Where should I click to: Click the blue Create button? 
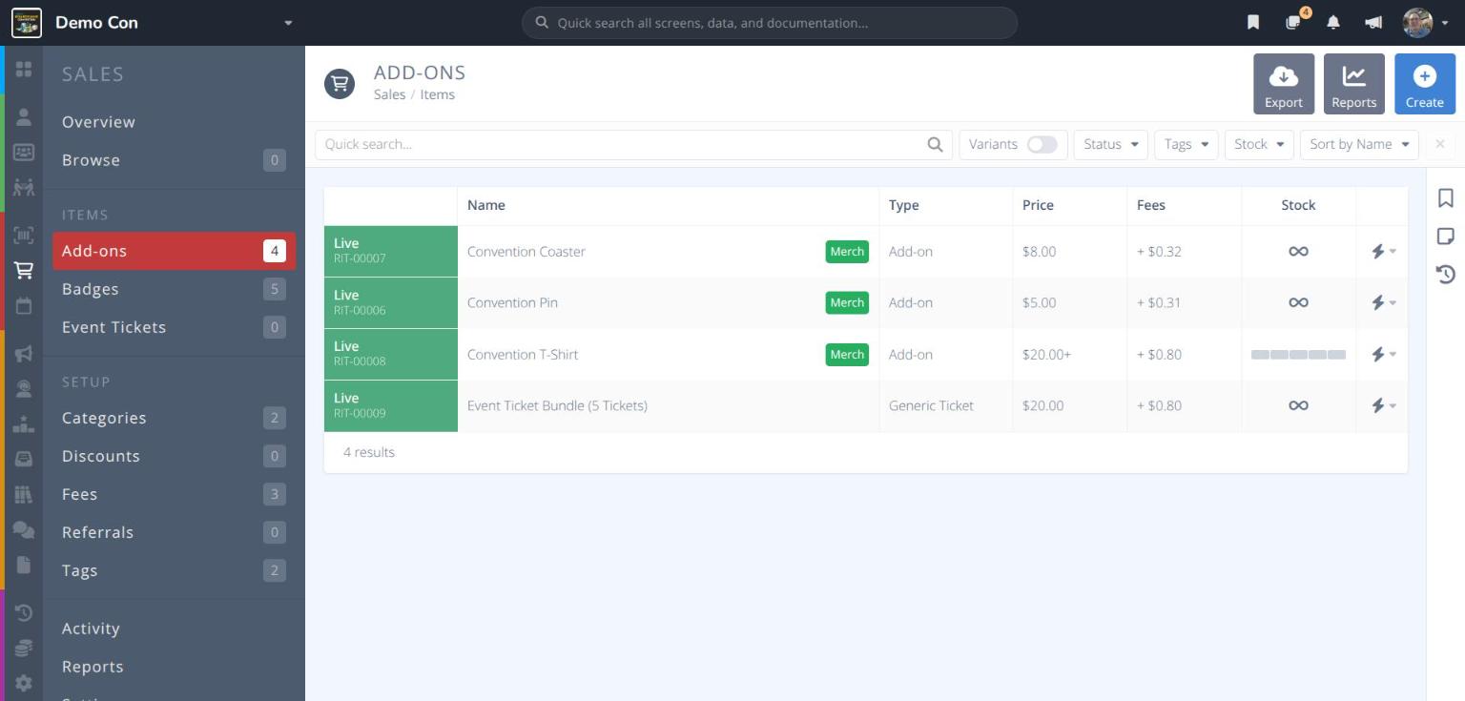click(1425, 84)
